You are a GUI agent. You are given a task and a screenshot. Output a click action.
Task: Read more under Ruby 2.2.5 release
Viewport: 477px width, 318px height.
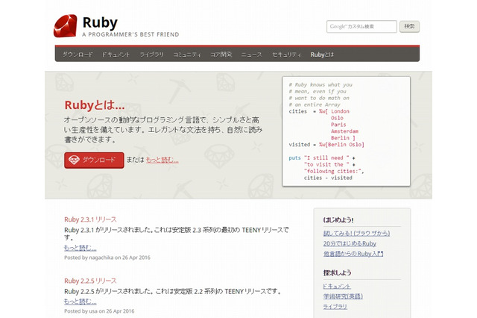point(80,302)
